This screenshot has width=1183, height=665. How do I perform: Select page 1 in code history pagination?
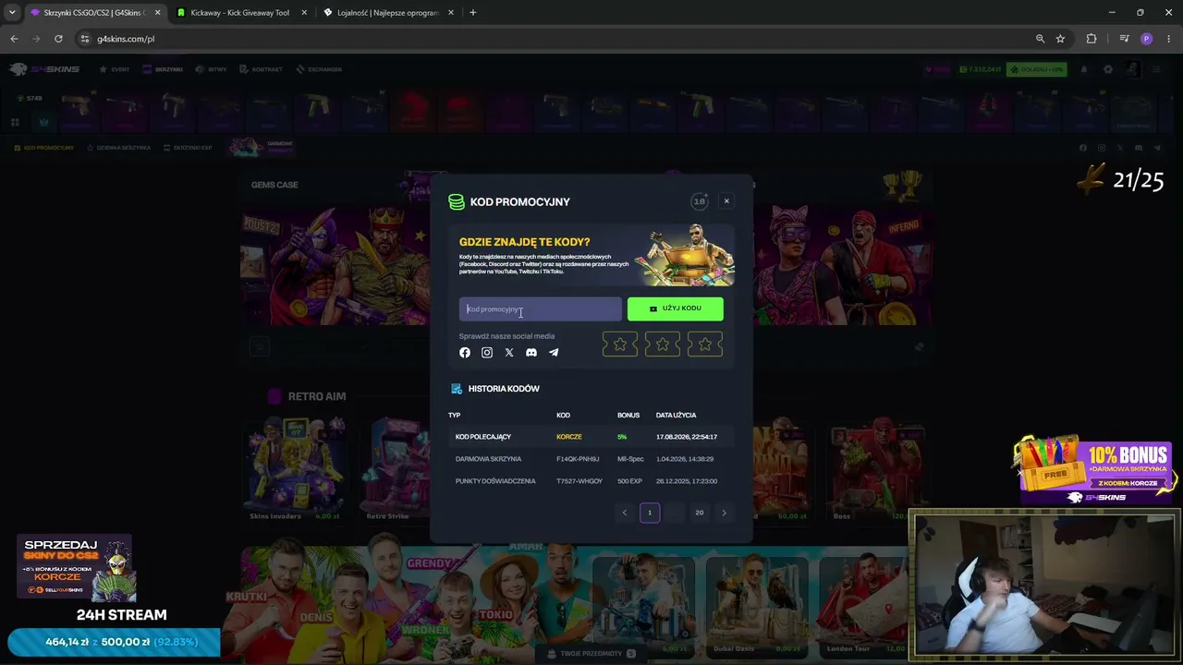[650, 513]
